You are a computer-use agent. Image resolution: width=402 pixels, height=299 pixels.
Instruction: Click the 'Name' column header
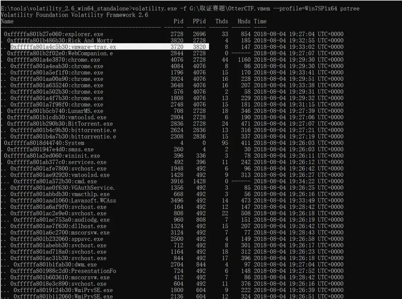pos(7,21)
